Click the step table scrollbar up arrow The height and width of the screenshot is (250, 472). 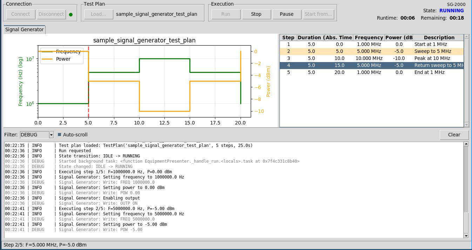466,36
